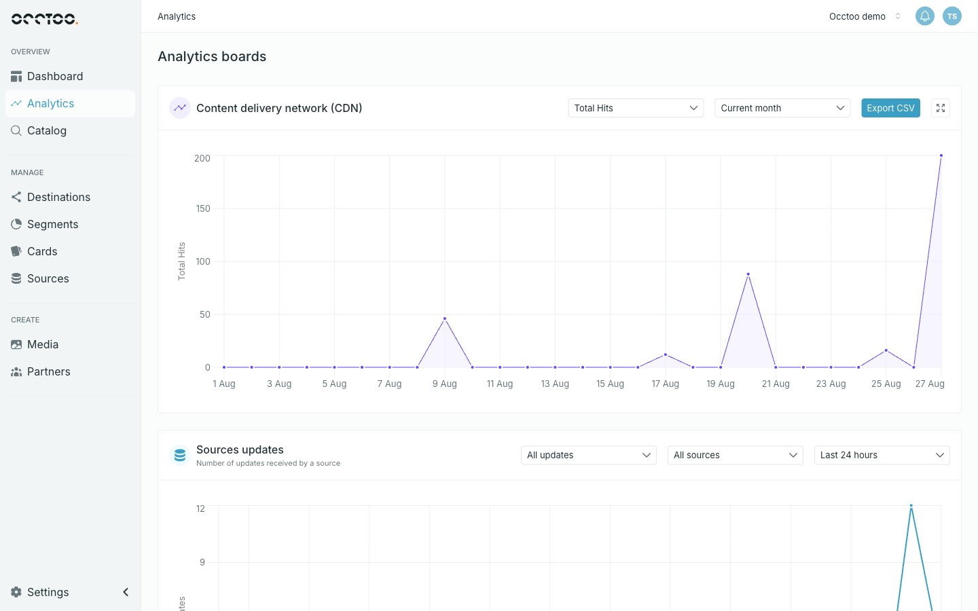The height and width of the screenshot is (611, 978).
Task: Click the 17 Aug data point
Action: [x=666, y=354]
